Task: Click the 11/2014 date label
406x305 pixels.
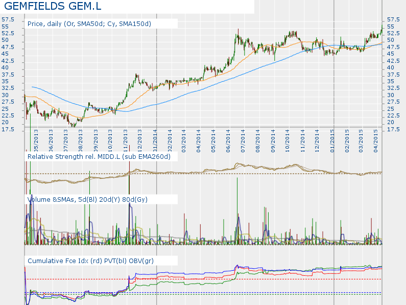Action: pos(302,140)
